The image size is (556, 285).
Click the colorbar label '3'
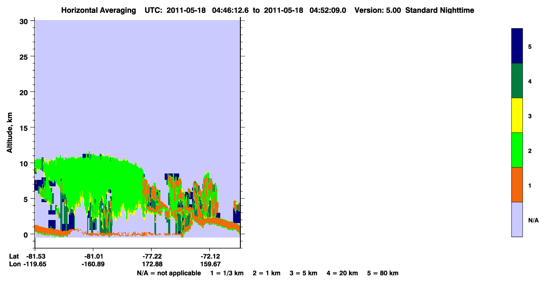point(530,115)
